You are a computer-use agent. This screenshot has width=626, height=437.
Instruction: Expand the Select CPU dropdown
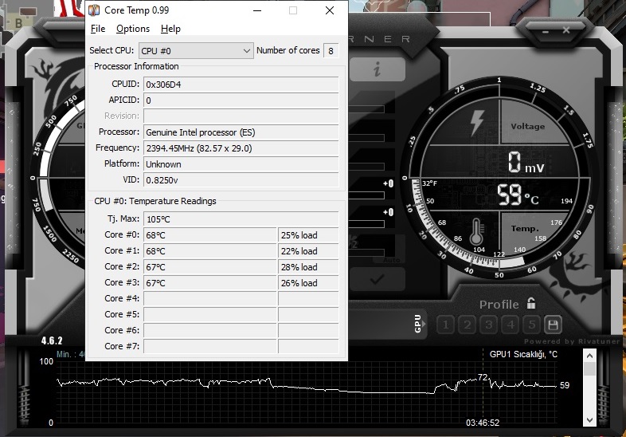196,51
